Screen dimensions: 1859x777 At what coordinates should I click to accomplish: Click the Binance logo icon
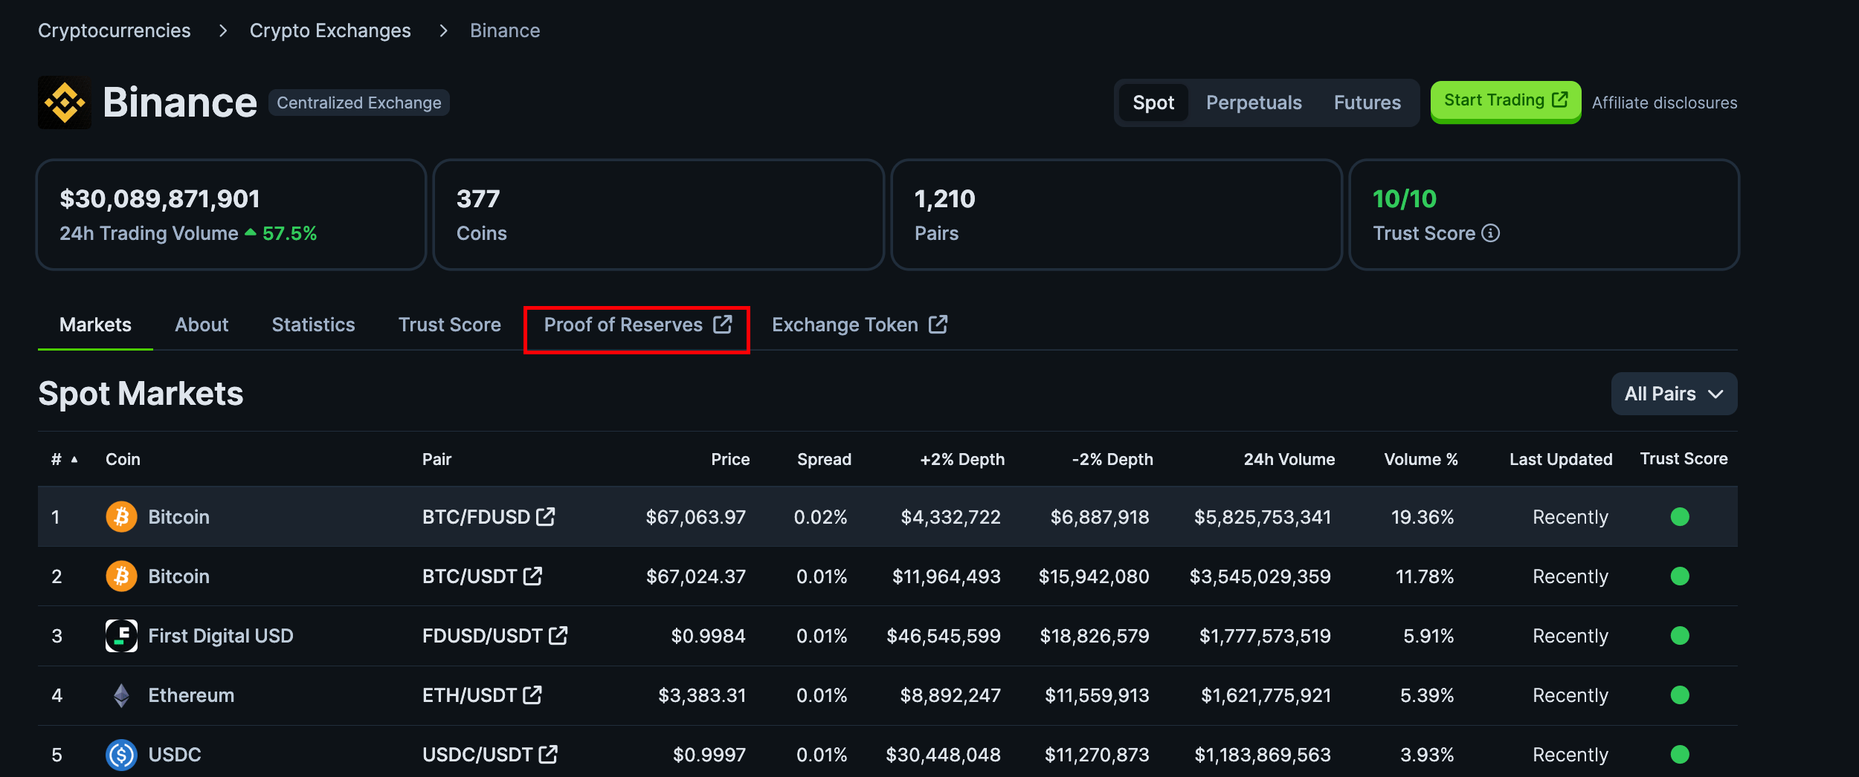coord(65,103)
